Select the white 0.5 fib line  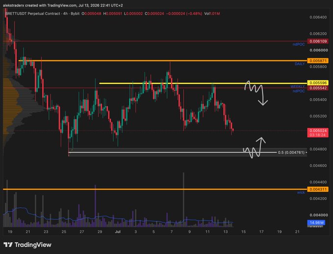point(173,152)
